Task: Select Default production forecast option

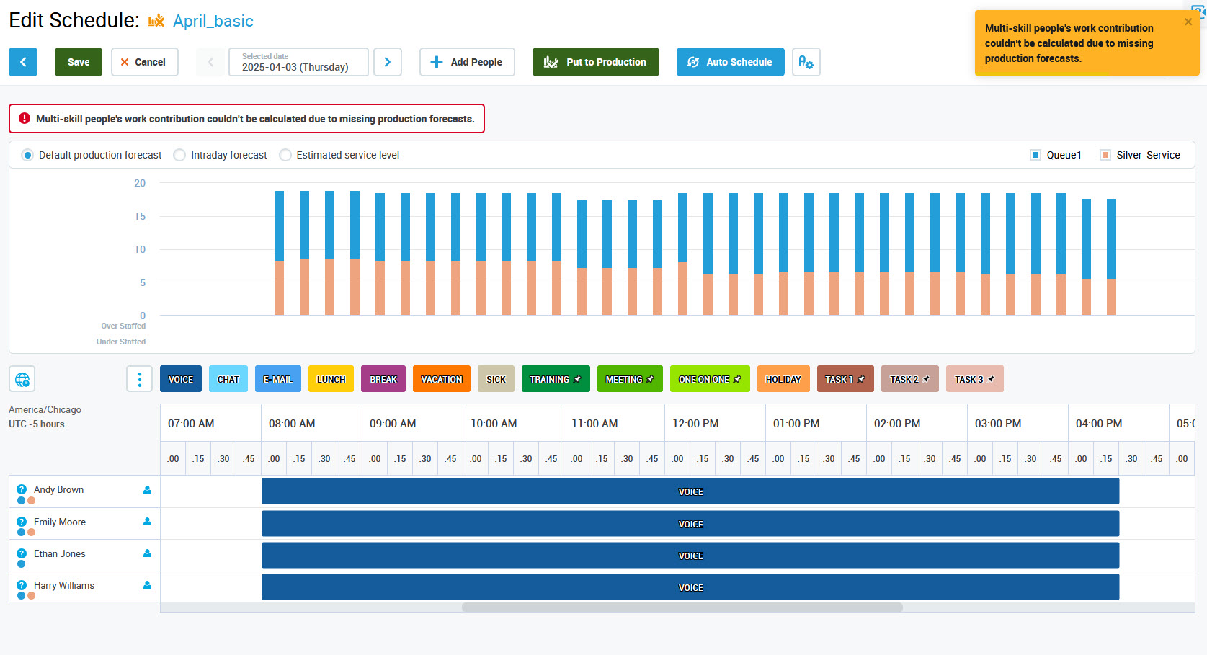Action: 27,155
